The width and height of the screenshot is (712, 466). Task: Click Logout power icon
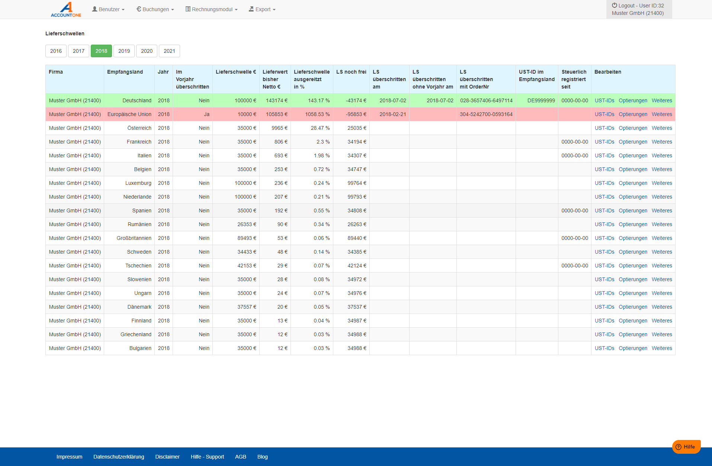(x=615, y=6)
